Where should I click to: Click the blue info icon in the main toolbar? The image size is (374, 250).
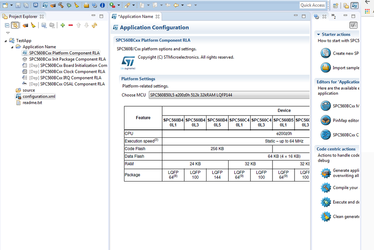click(x=102, y=5)
